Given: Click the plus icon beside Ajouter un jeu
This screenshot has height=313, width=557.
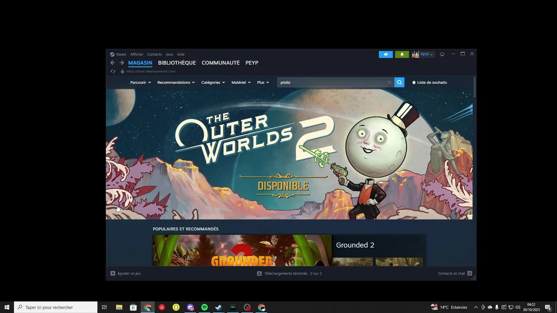Looking at the screenshot, I should tap(113, 273).
